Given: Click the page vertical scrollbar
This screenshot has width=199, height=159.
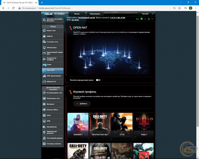Looking at the screenshot, I should [x=198, y=71].
